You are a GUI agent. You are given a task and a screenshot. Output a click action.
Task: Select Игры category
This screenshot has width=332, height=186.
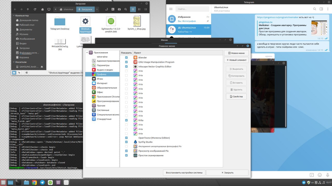100,79
